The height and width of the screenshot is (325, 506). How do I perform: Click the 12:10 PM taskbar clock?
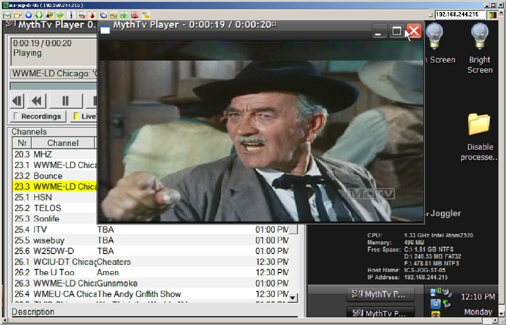[x=478, y=297]
